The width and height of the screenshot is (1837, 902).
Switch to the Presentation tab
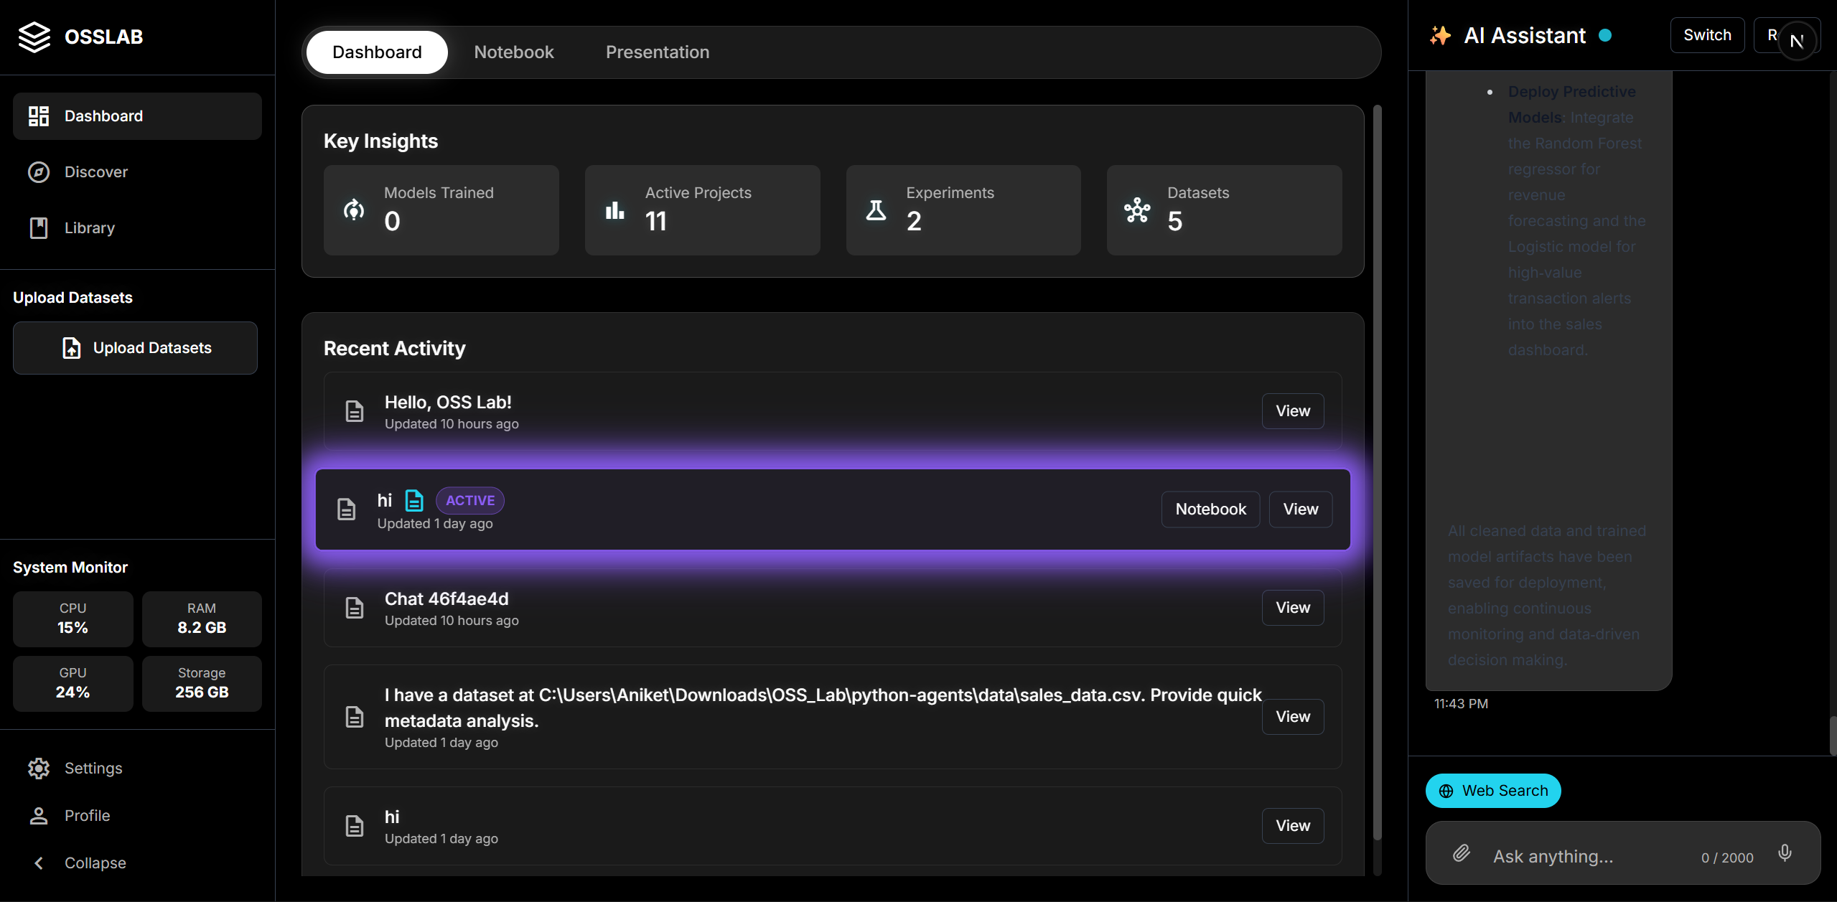[657, 52]
